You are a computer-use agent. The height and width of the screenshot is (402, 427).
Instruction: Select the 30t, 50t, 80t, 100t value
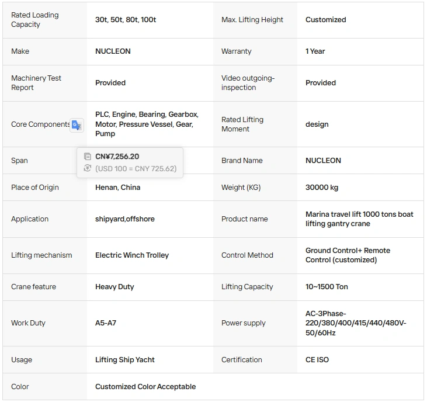coord(126,20)
